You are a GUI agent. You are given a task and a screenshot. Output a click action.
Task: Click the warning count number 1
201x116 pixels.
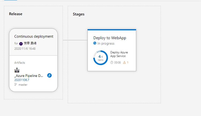128,62
